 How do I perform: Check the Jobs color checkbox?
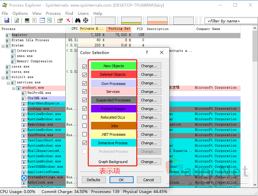click(85, 126)
